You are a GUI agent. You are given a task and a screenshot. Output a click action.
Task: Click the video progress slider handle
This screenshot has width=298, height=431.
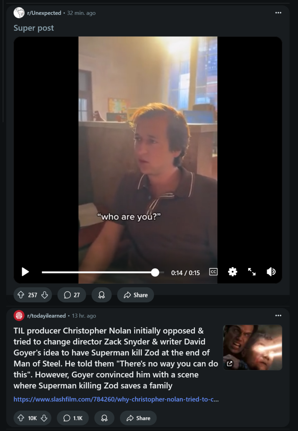coord(155,272)
